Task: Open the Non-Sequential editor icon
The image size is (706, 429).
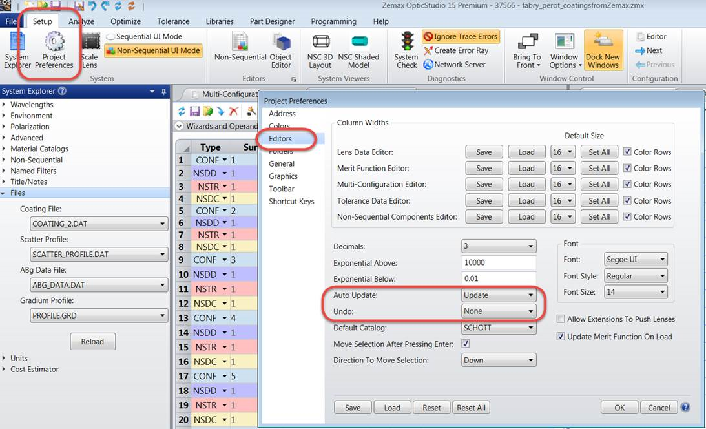Action: point(240,41)
